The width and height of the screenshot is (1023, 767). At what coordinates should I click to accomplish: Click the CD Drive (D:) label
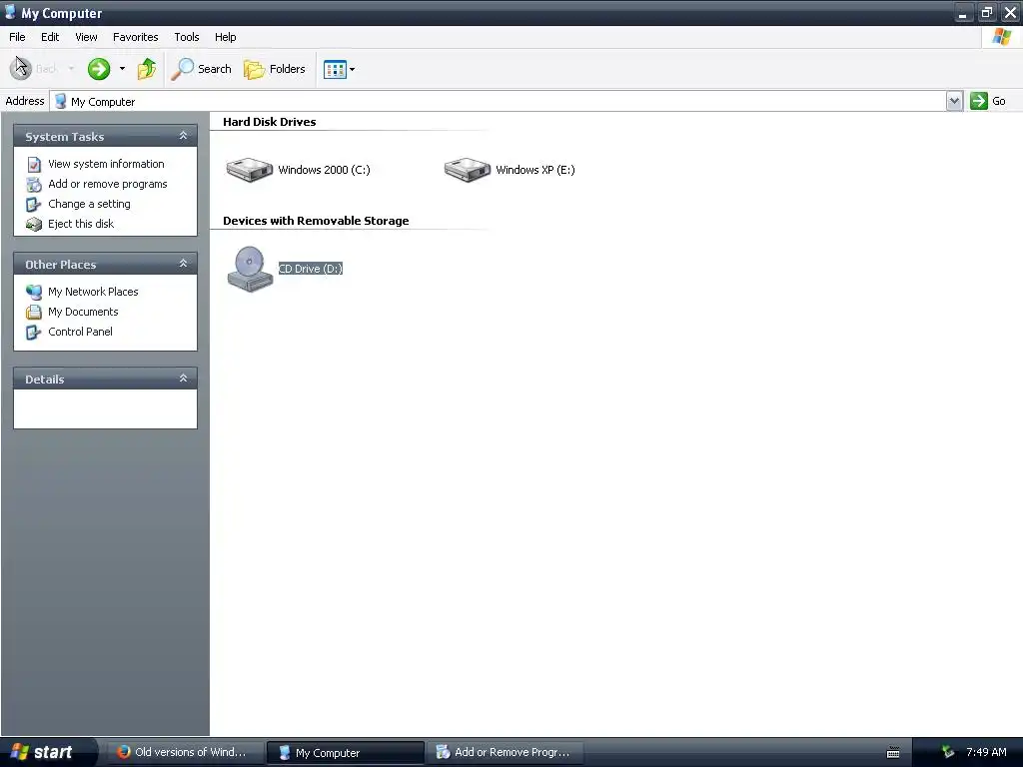pos(311,268)
